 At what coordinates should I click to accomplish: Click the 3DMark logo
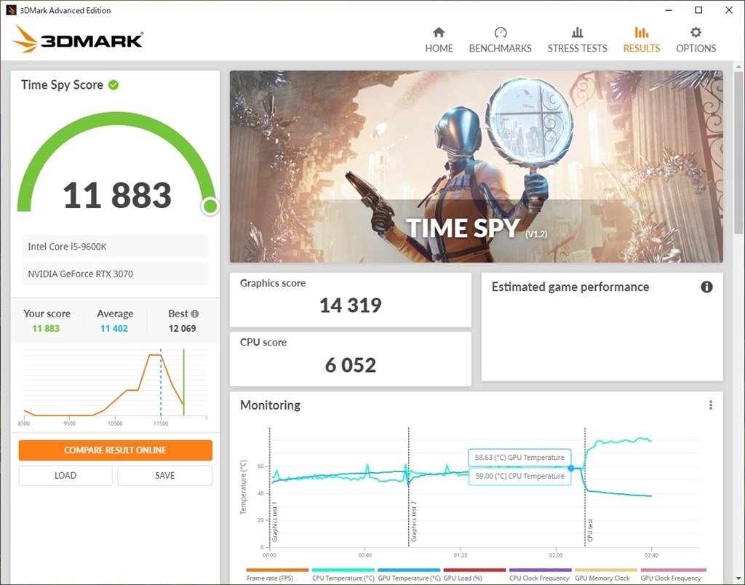point(77,39)
